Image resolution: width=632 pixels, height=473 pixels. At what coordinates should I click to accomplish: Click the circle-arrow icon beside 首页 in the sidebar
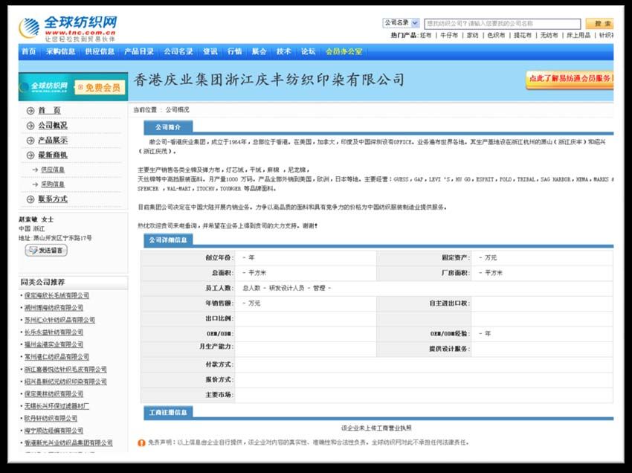click(30, 111)
